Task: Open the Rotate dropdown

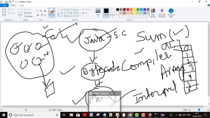Action: click(x=29, y=16)
